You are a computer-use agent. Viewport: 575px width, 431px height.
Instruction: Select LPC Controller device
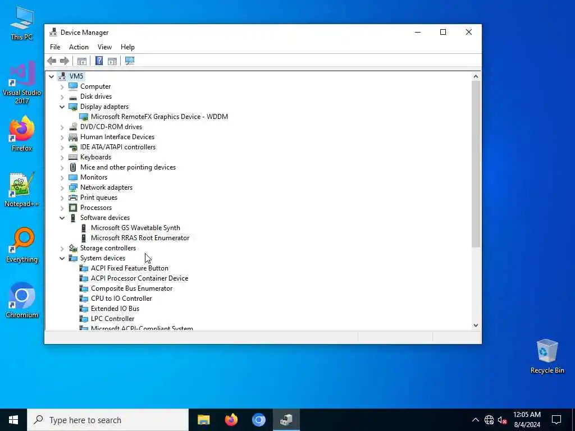pos(112,319)
